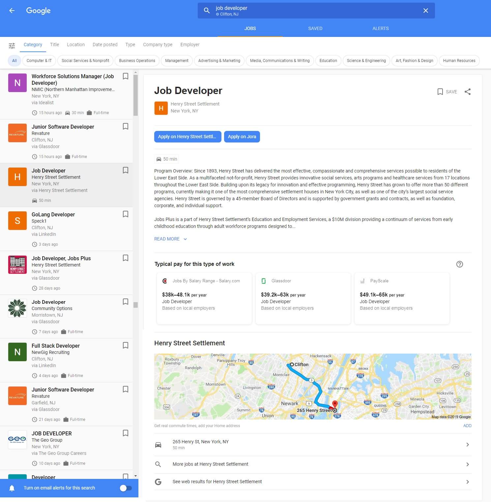This screenshot has height=502, width=491.
Task: Click the Salary.com source icon
Action: click(x=165, y=281)
